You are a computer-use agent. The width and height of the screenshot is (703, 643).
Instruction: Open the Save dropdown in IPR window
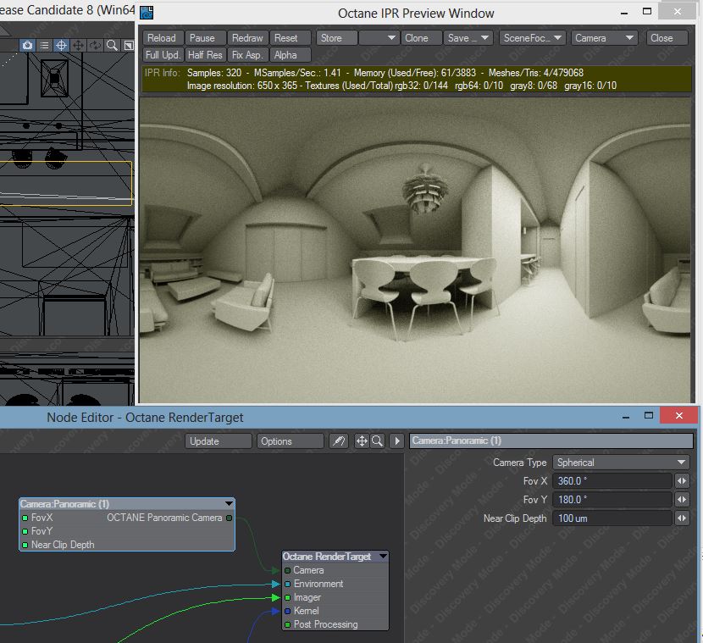[x=468, y=38]
